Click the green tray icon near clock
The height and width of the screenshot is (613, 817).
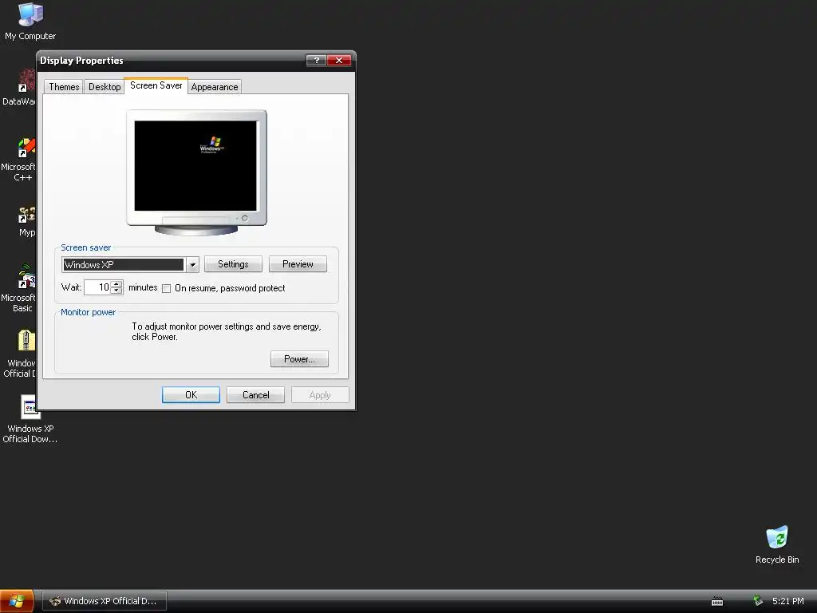point(758,600)
